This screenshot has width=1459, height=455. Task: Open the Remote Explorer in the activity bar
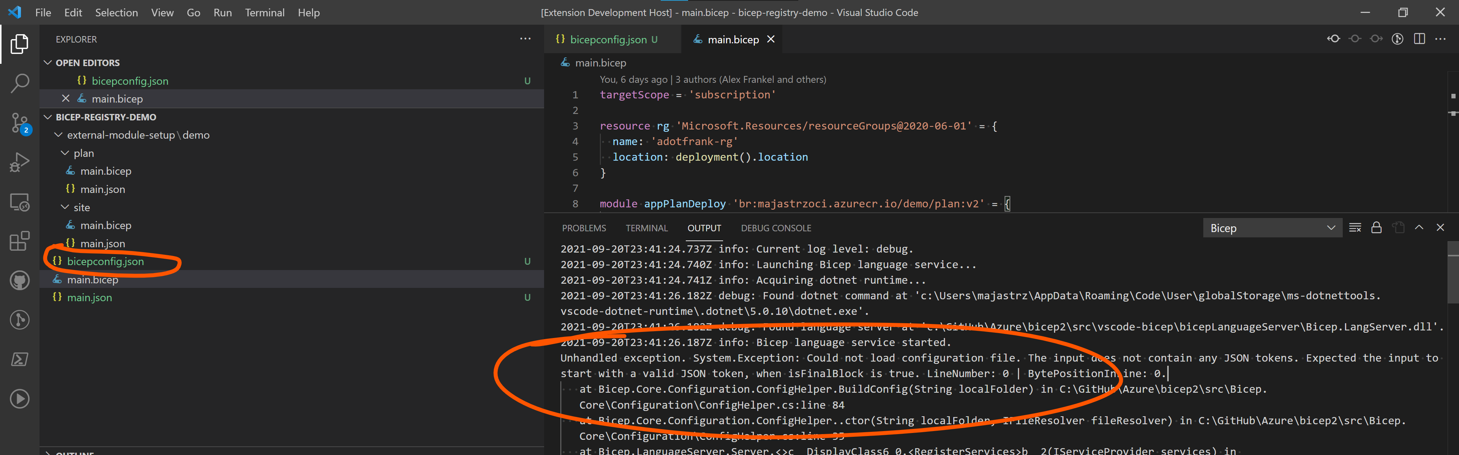(19, 202)
